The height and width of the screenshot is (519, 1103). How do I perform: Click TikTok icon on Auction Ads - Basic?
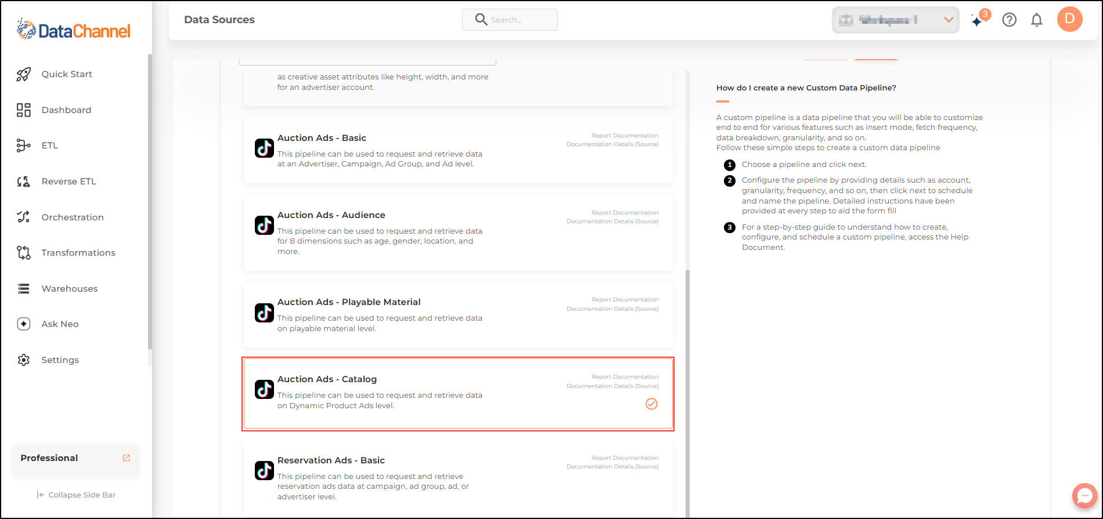click(x=264, y=148)
